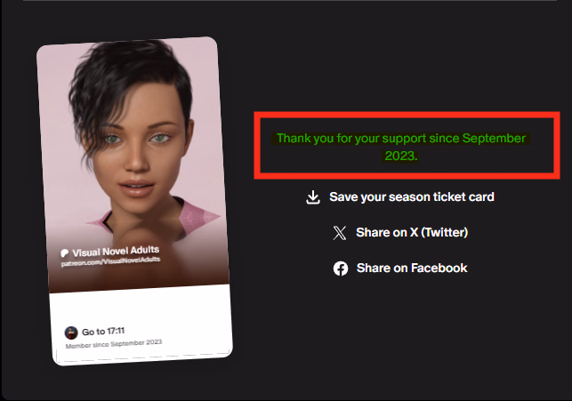Choose Share on Facebook text

[412, 268]
